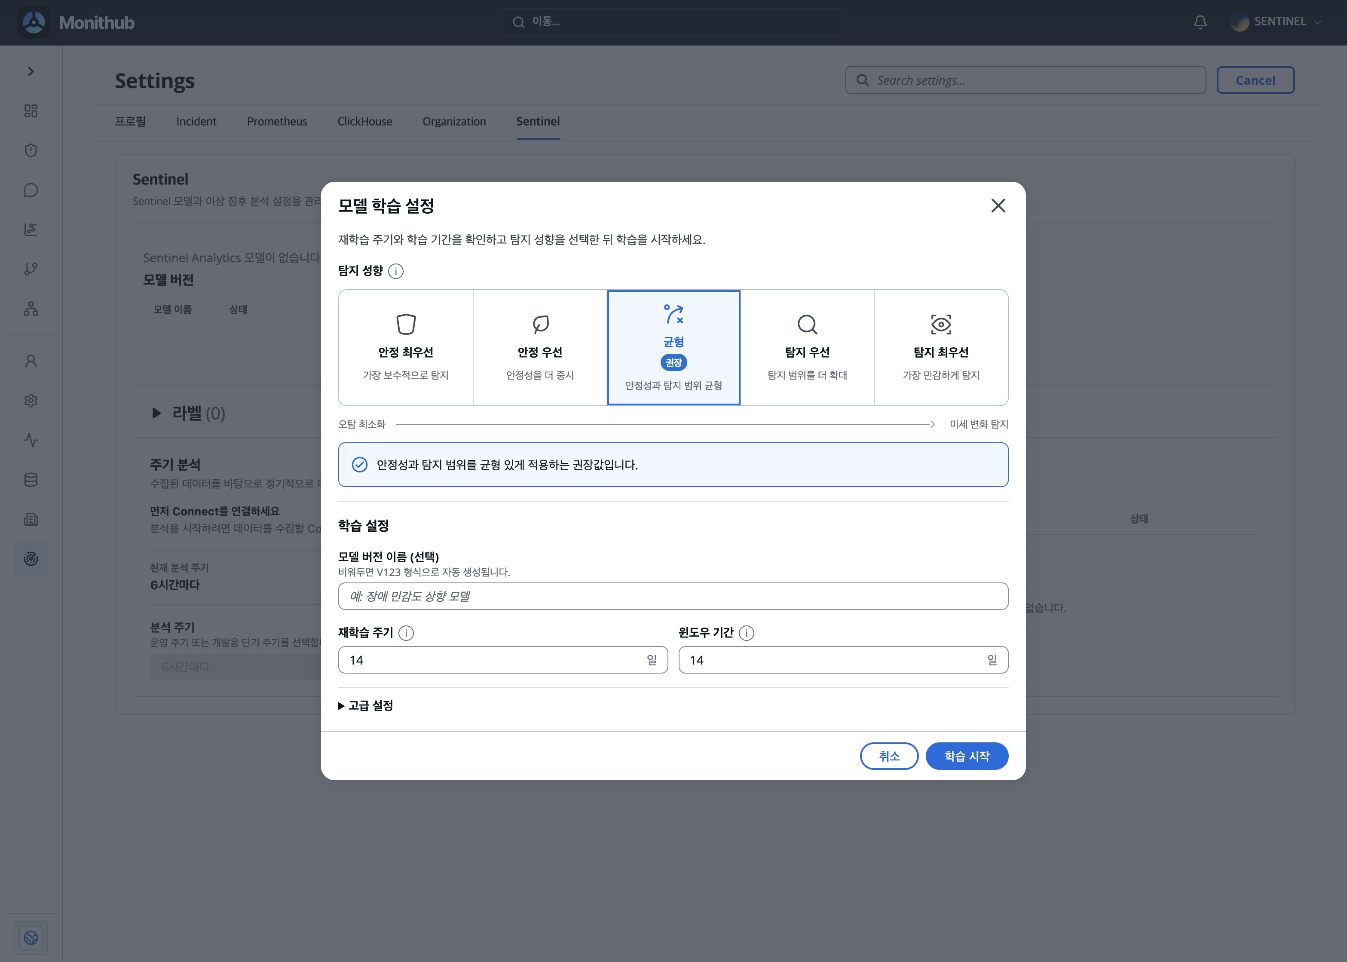
Task: Show info for 윈도우 기간
Action: coord(747,633)
